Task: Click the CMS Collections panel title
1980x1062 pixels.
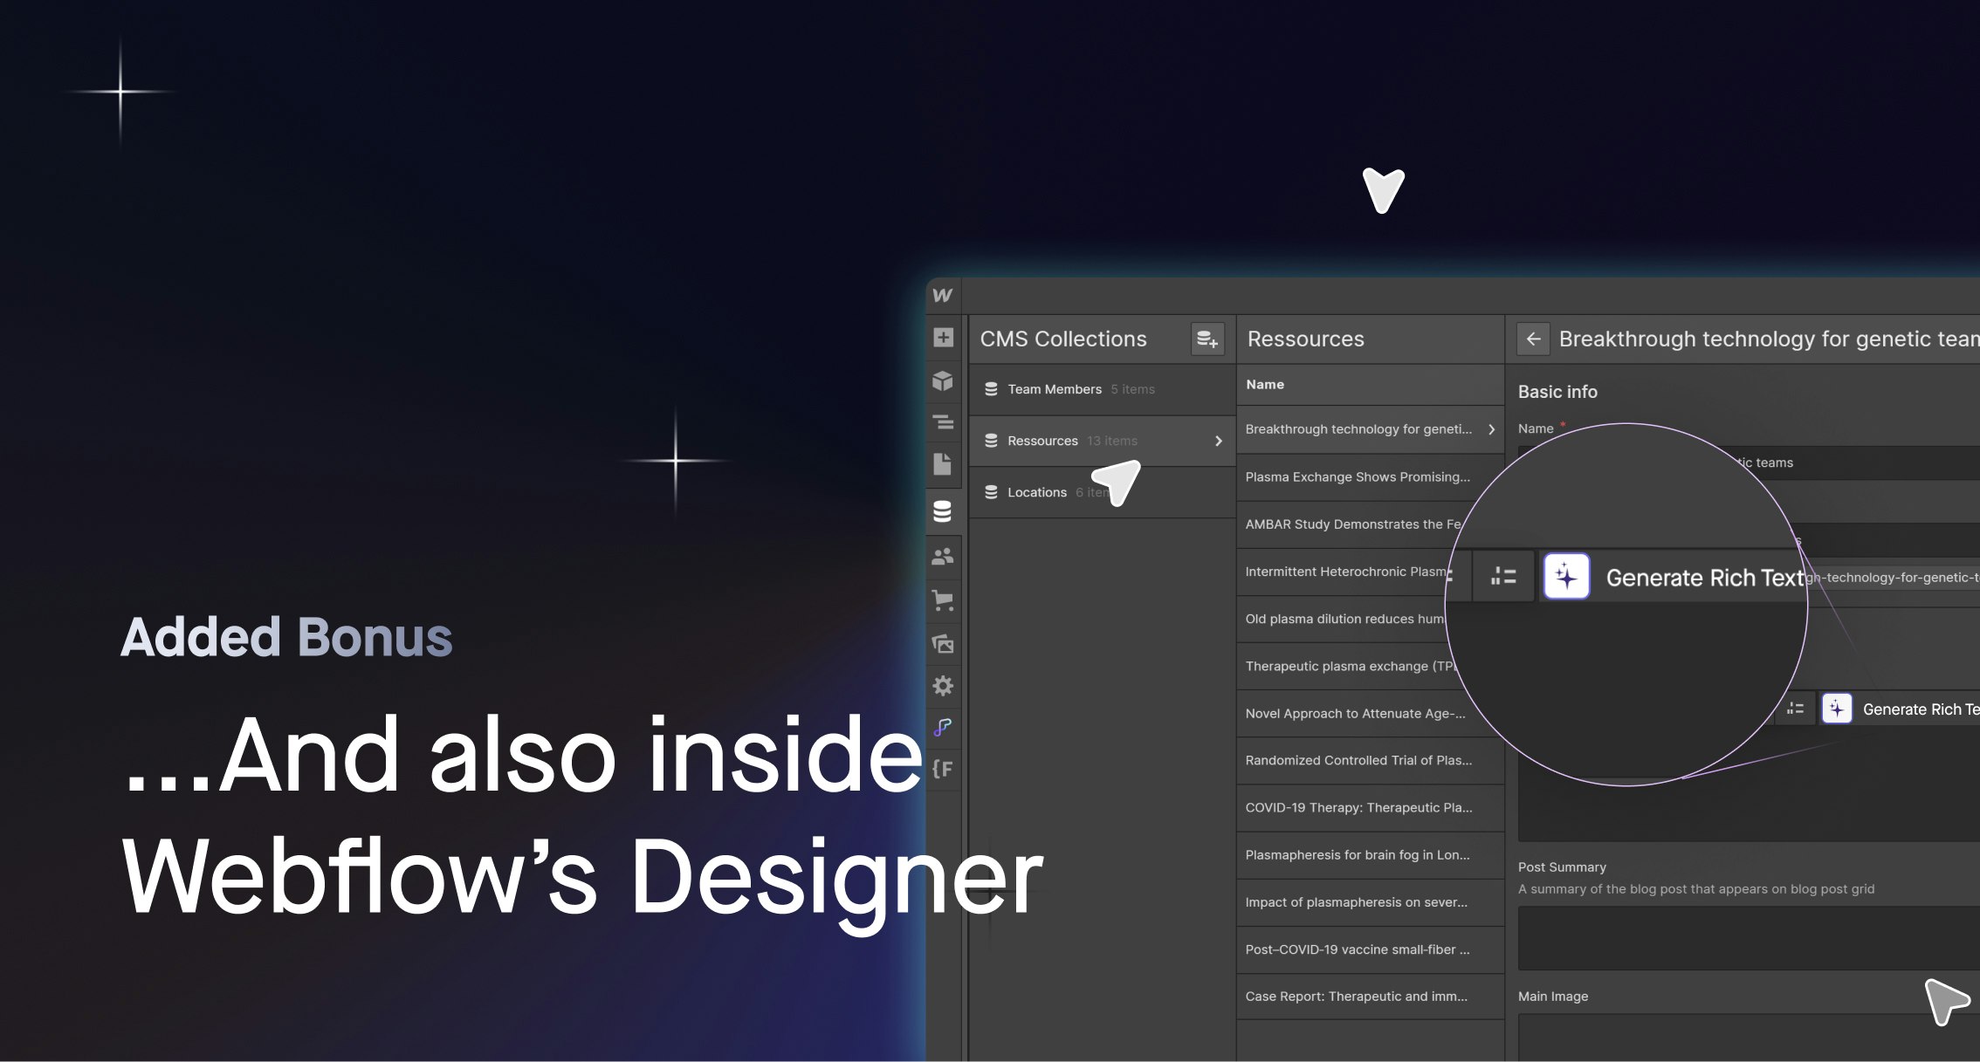Action: tap(1063, 339)
